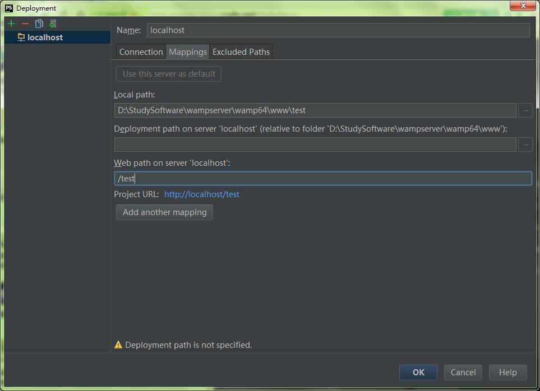Browse for the local path folder
The height and width of the screenshot is (391, 540).
525,110
